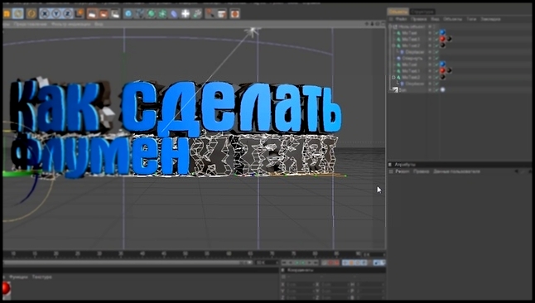
Task: Click the orange keyframe option icon
Action: click(x=351, y=262)
